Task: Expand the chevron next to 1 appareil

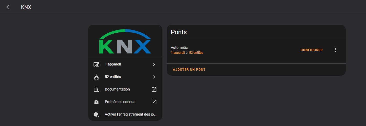Action: [154, 64]
